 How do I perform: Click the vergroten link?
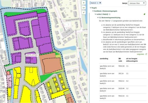click(141, 54)
